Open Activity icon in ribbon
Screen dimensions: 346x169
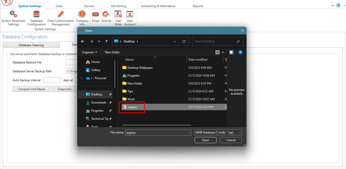coord(106,14)
